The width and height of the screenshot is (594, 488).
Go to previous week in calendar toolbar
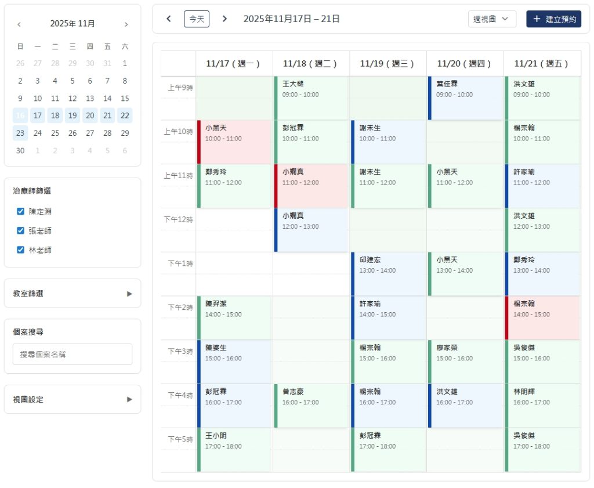coord(169,19)
